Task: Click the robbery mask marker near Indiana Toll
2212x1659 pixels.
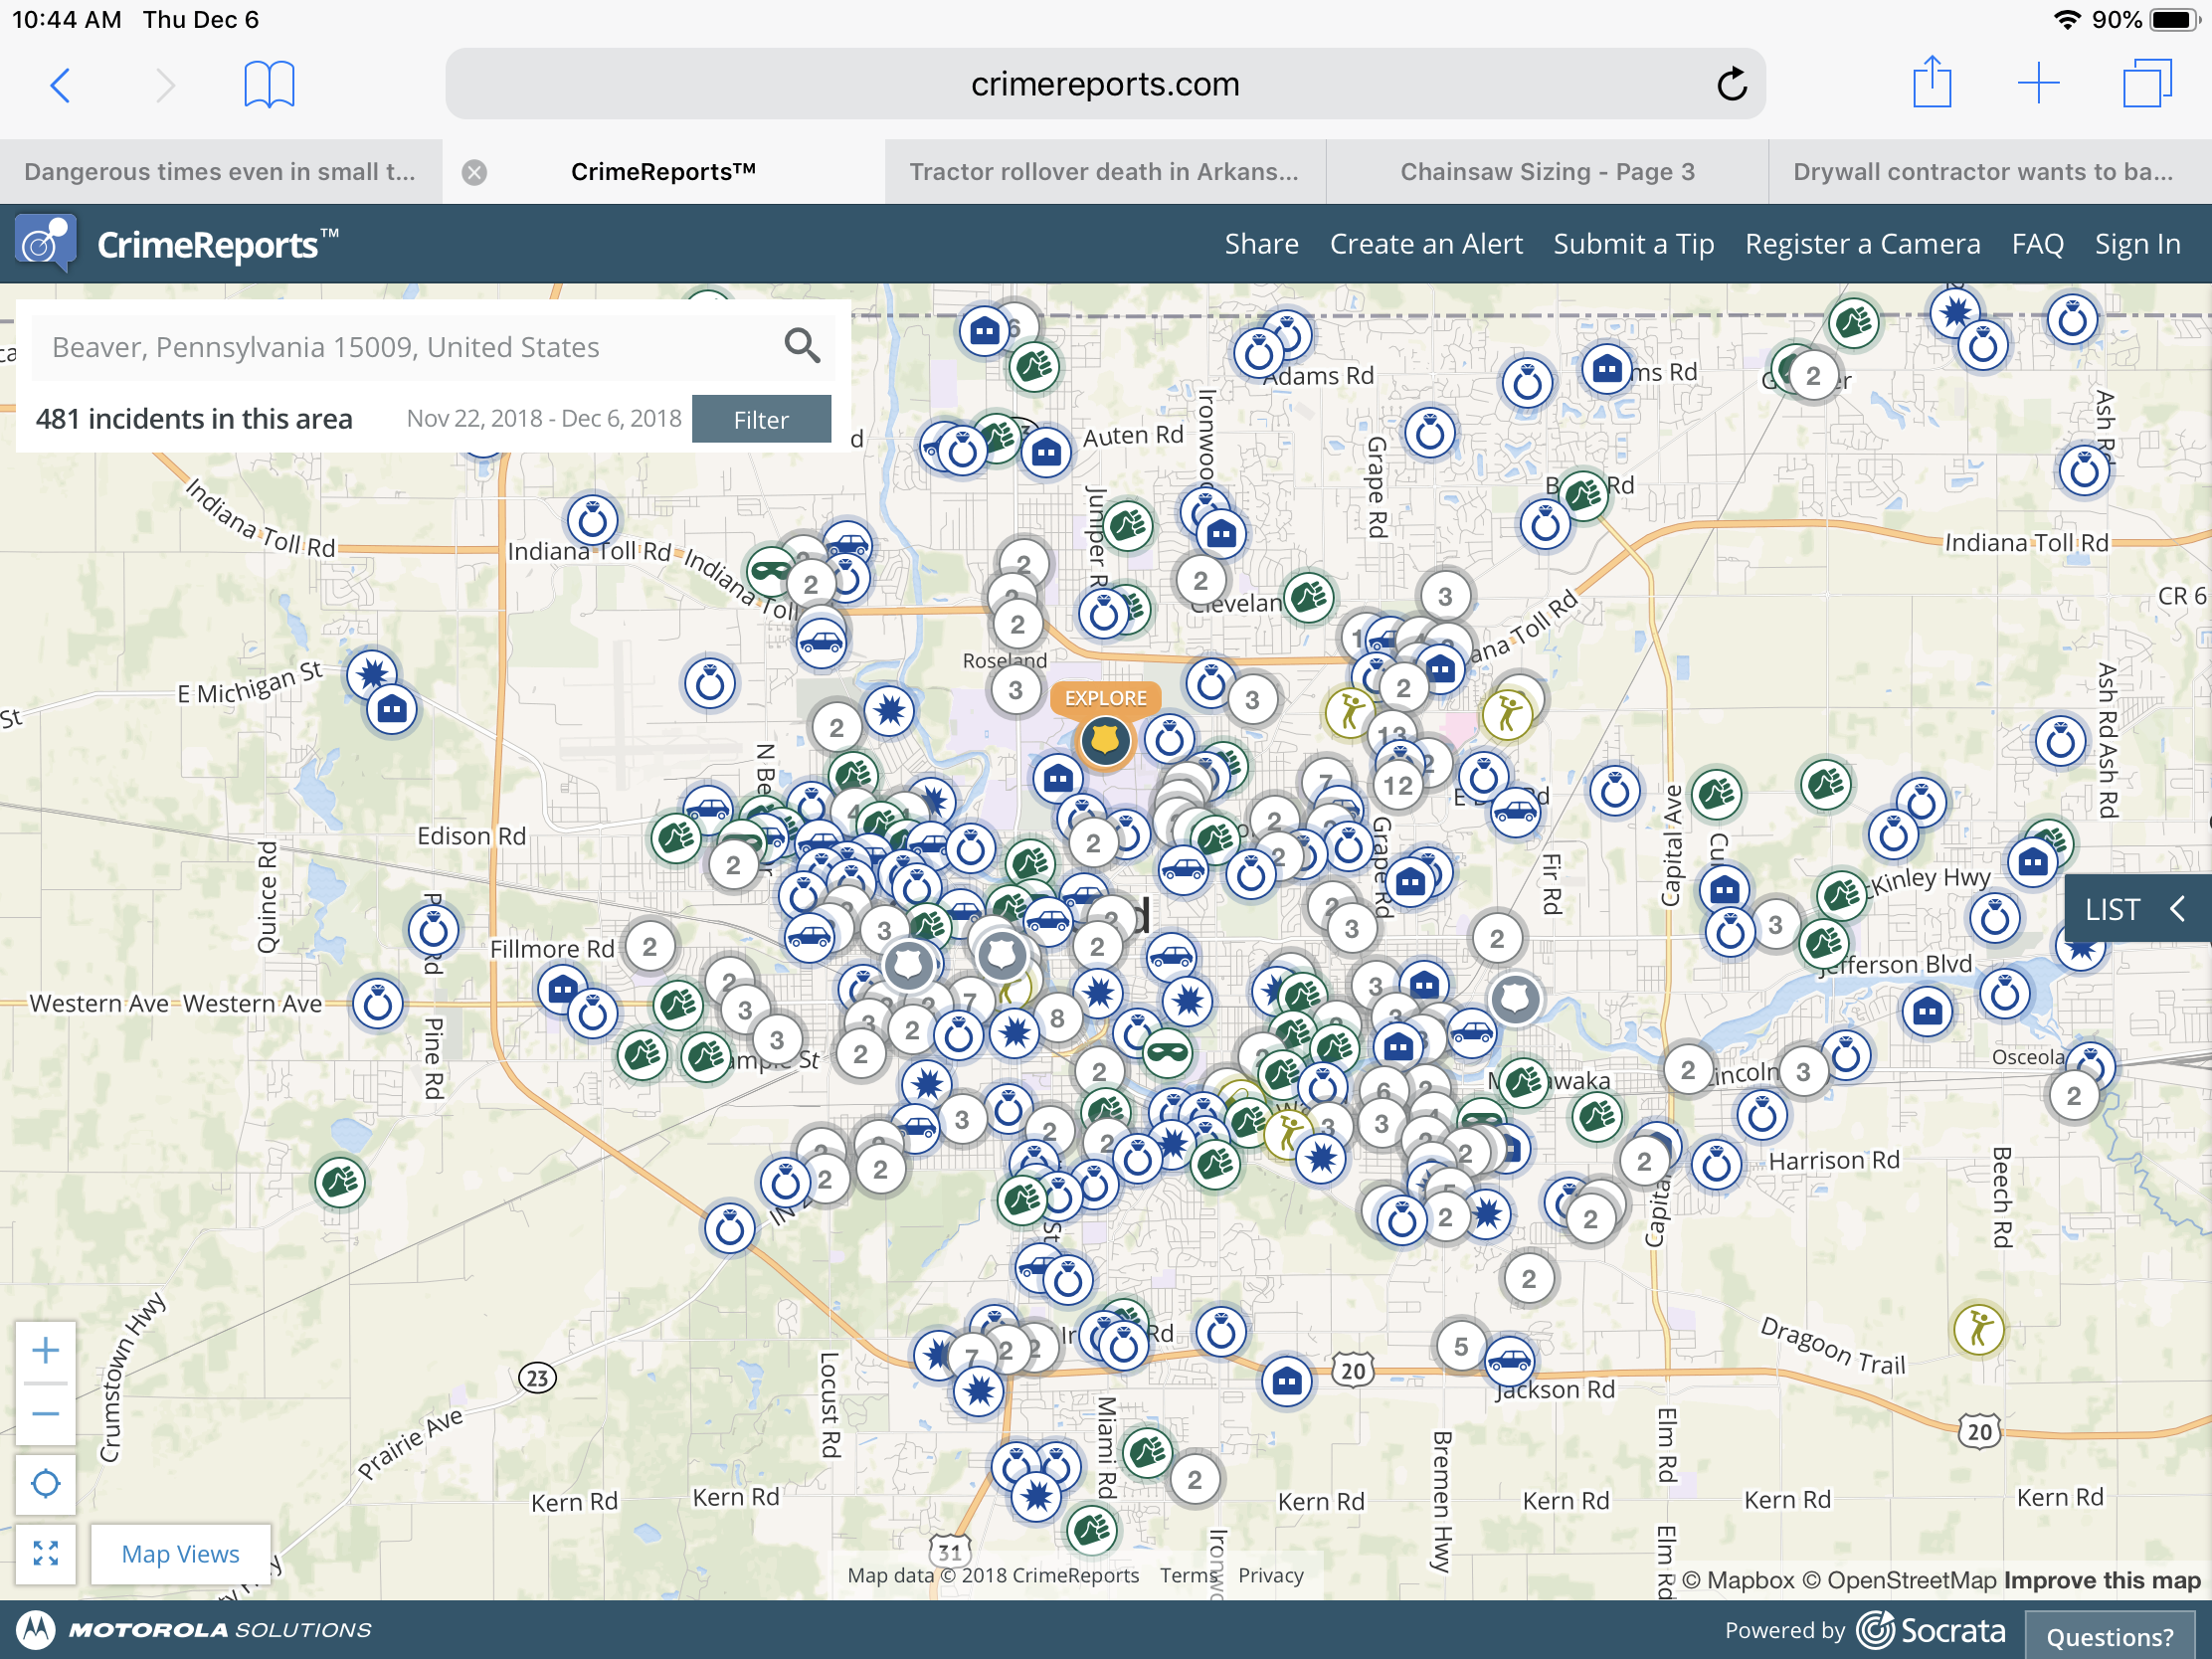Action: (771, 571)
